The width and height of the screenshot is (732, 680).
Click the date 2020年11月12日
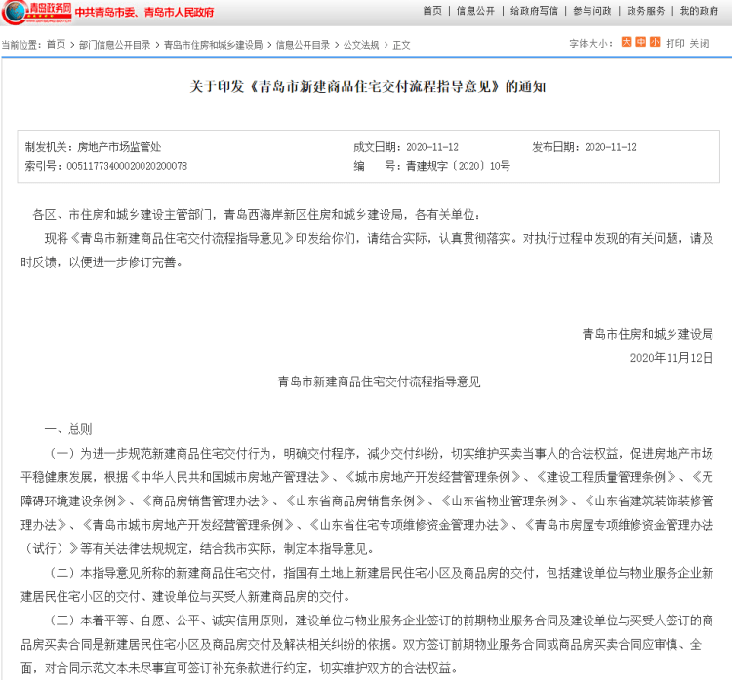point(671,358)
